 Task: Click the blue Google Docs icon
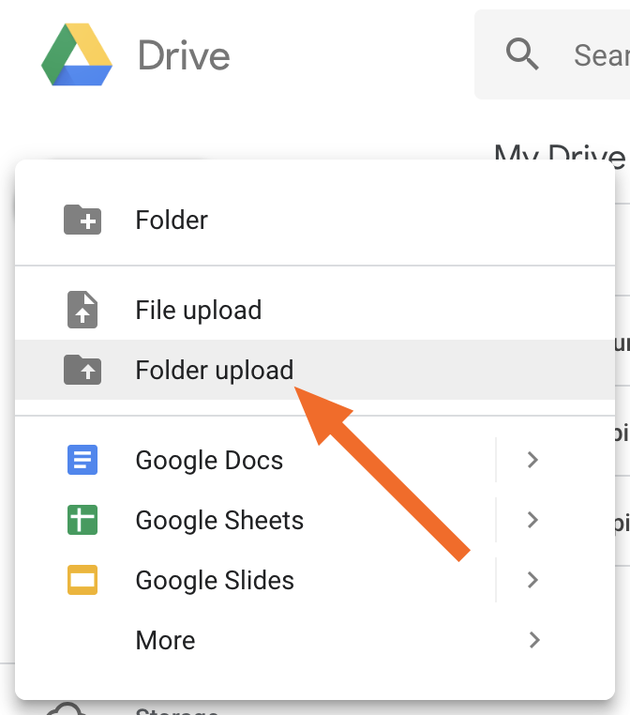click(82, 460)
